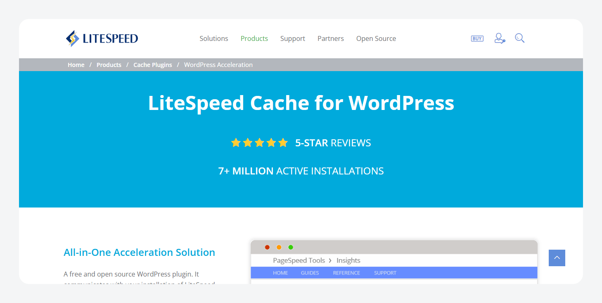The height and width of the screenshot is (303, 602).
Task: Click the five gold stars rating
Action: point(259,143)
